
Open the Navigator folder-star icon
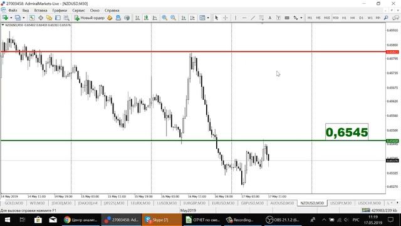tap(49, 18)
